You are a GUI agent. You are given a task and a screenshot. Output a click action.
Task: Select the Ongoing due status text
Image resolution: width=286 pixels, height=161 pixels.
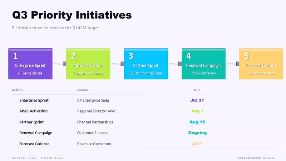point(197,133)
